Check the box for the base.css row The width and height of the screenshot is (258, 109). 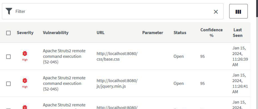[8, 57]
